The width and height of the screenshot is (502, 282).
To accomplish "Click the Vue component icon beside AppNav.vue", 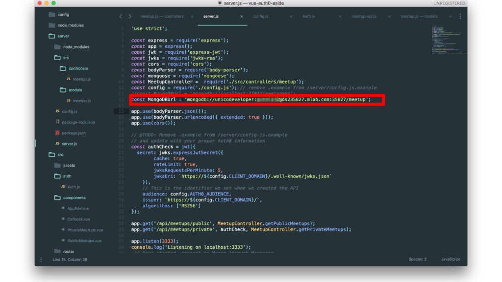I will click(64, 208).
